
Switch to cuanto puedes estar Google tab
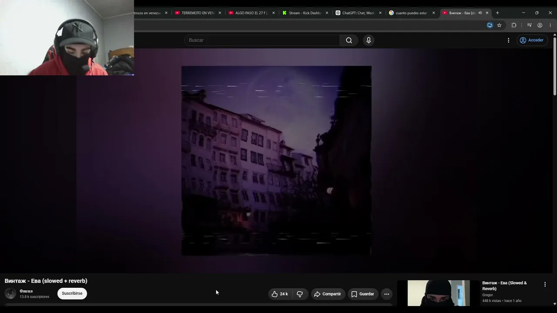[x=412, y=13]
